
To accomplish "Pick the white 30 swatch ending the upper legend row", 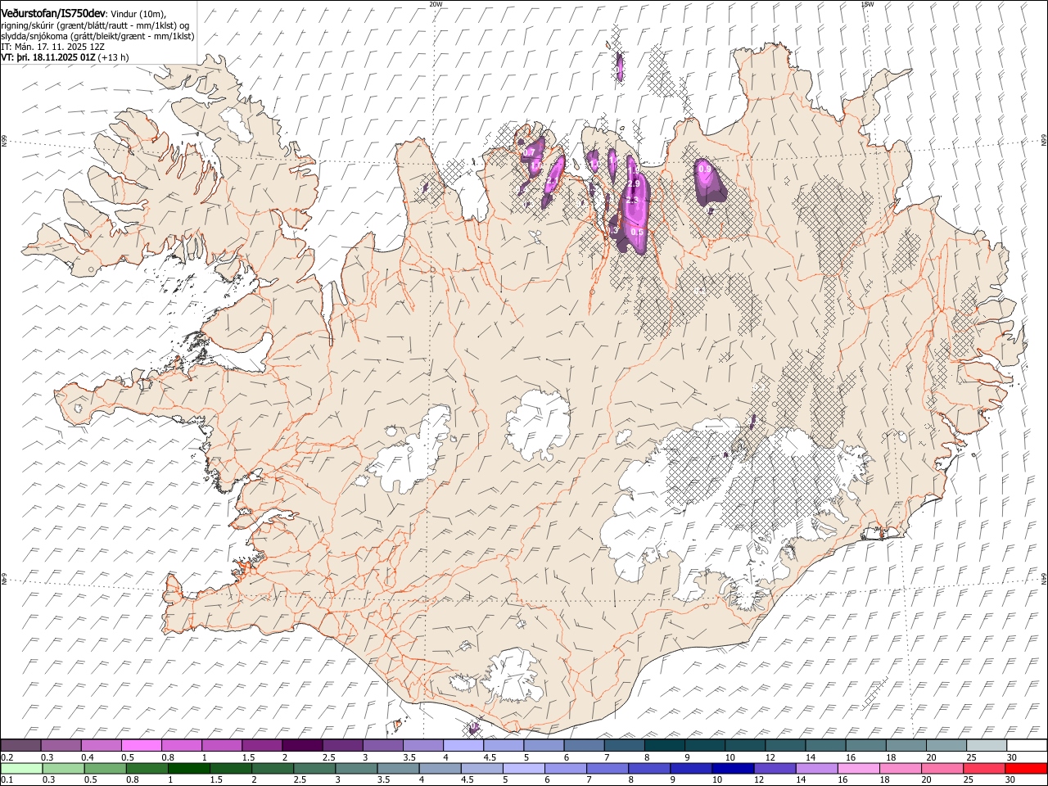I will pyautogui.click(x=1027, y=746).
